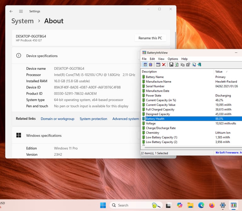Click the Find toolbar icon
Image resolution: width=242 pixels, height=211 pixels.
click(194, 64)
